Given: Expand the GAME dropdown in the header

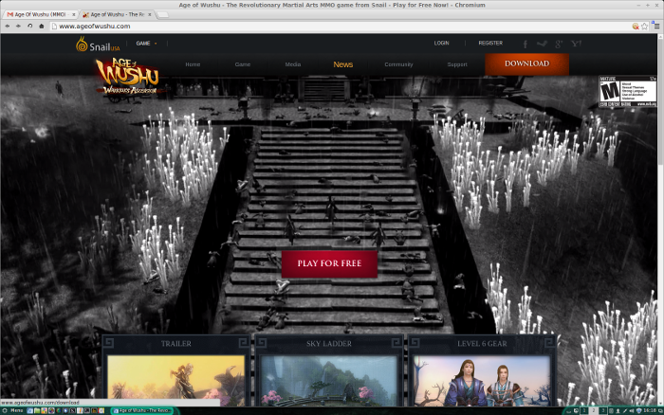Looking at the screenshot, I should coord(146,44).
